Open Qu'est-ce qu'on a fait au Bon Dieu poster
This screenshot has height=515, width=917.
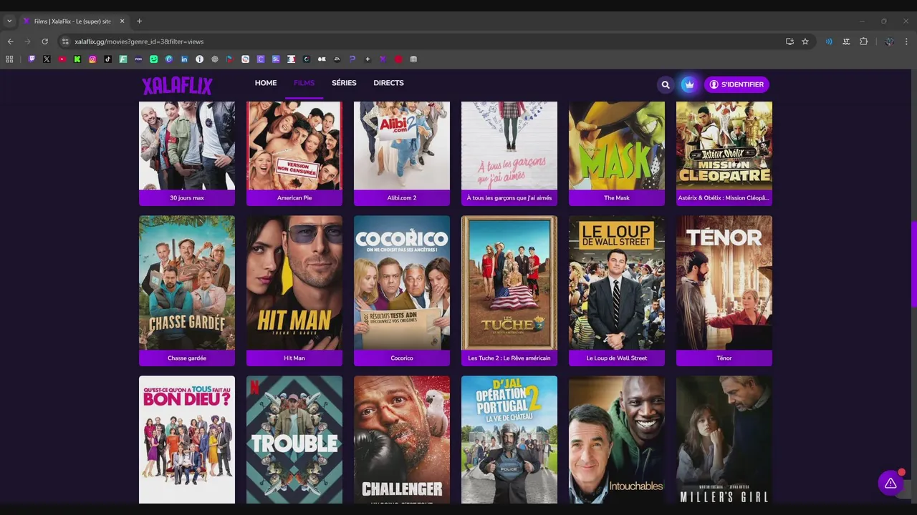[187, 440]
